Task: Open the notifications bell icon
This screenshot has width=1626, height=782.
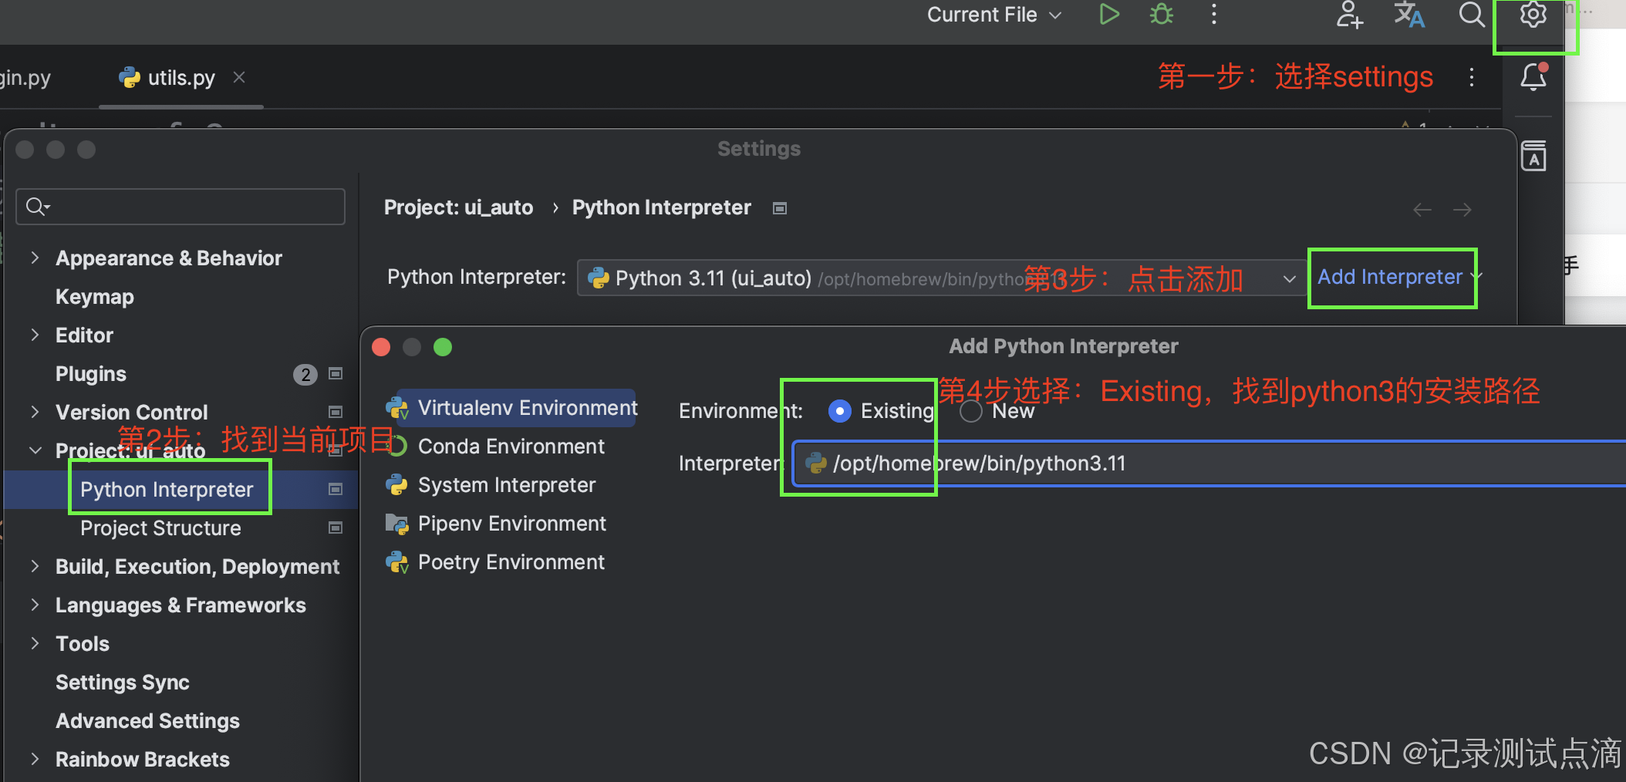Action: (x=1533, y=77)
